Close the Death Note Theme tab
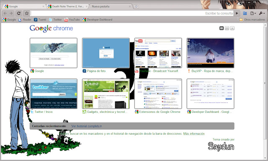This screenshot has width=268, height=161. point(87,7)
